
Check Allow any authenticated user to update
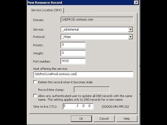35,95
